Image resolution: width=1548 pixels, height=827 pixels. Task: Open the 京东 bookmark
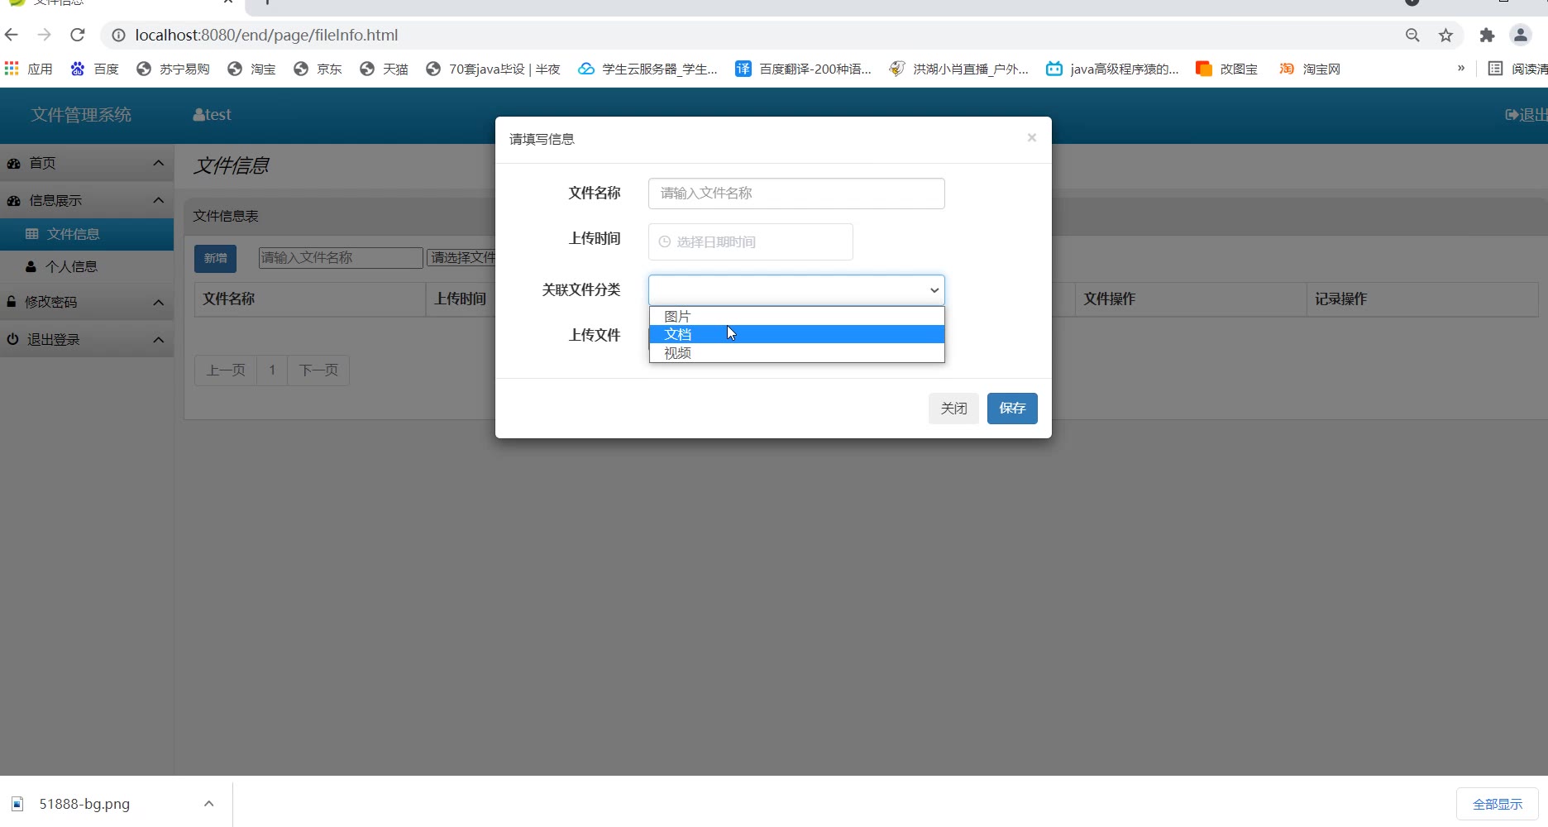pos(318,69)
